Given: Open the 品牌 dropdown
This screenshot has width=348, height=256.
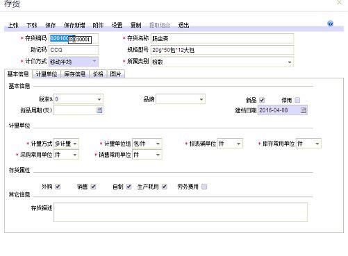Looking at the screenshot, I should pyautogui.click(x=201, y=99).
